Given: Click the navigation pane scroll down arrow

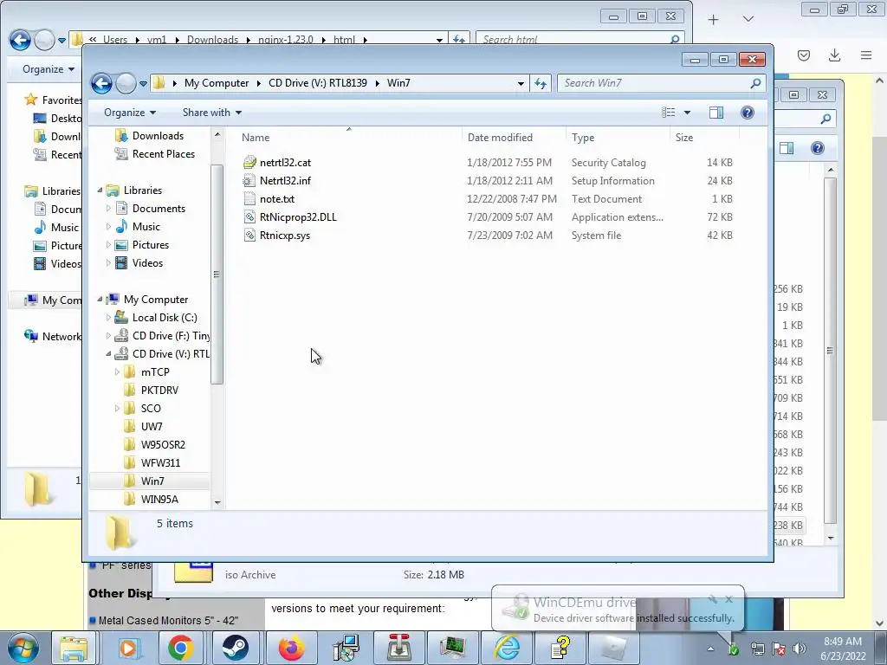Looking at the screenshot, I should pos(217,502).
